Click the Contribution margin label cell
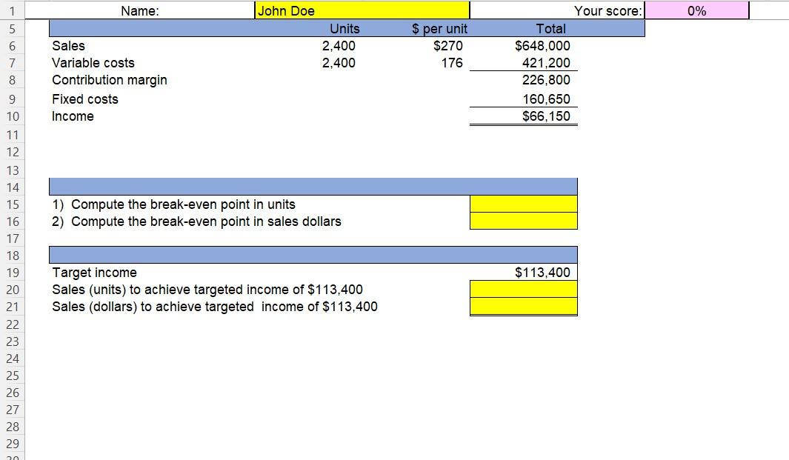 [109, 80]
